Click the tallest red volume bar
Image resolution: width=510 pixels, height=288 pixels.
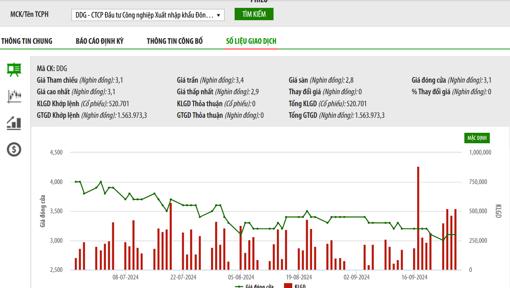[418, 217]
